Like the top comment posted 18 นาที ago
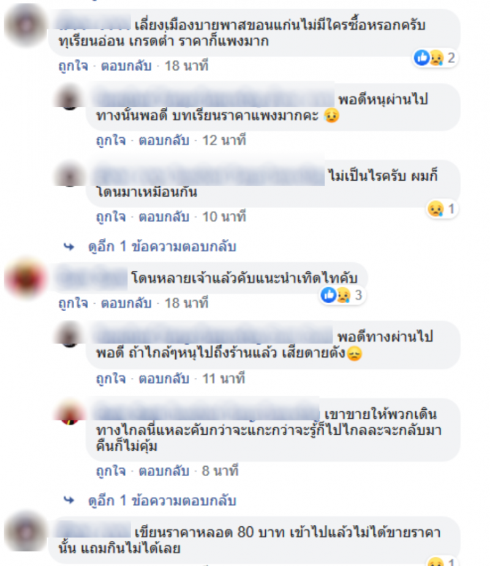490x566 pixels. (73, 66)
